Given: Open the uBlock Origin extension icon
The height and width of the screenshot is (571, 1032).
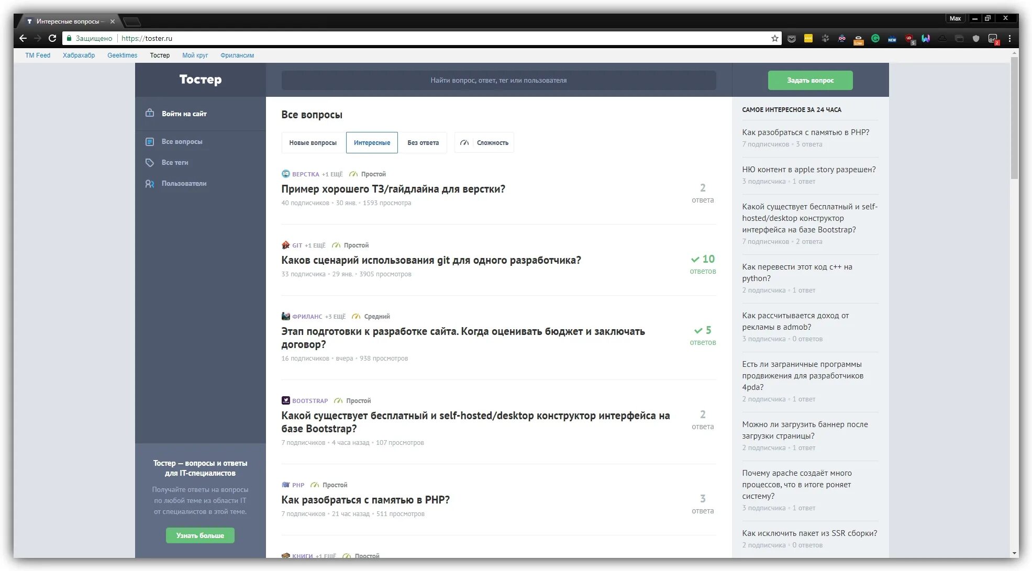Looking at the screenshot, I should point(909,39).
